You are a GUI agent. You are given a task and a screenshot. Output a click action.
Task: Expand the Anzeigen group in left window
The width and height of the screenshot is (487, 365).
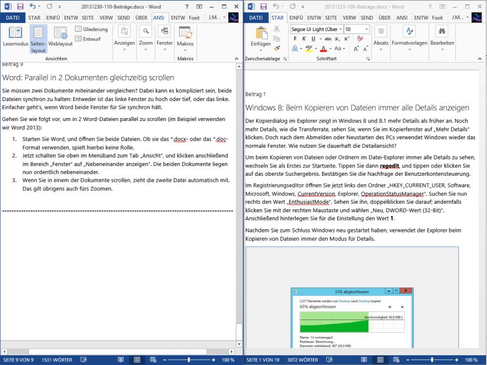[x=124, y=38]
